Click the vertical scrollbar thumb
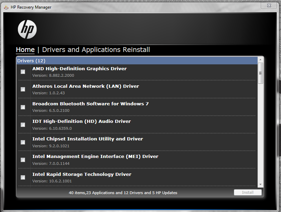Image resolution: width=281 pixels, height=212 pixels. click(261, 73)
